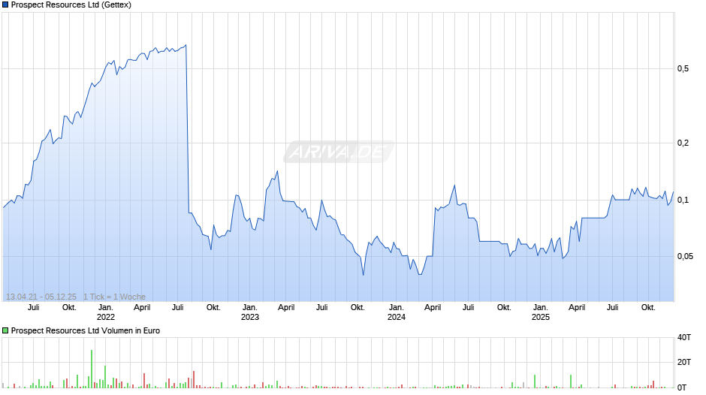Image resolution: width=706 pixels, height=395 pixels.
Task: Click the 20T volume axis label
Action: tap(684, 362)
